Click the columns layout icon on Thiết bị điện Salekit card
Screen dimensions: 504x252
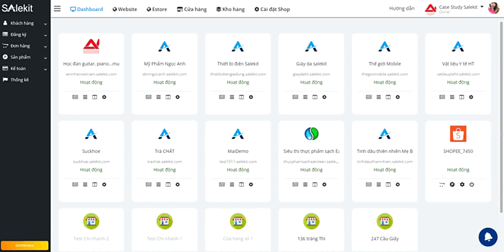241,97
